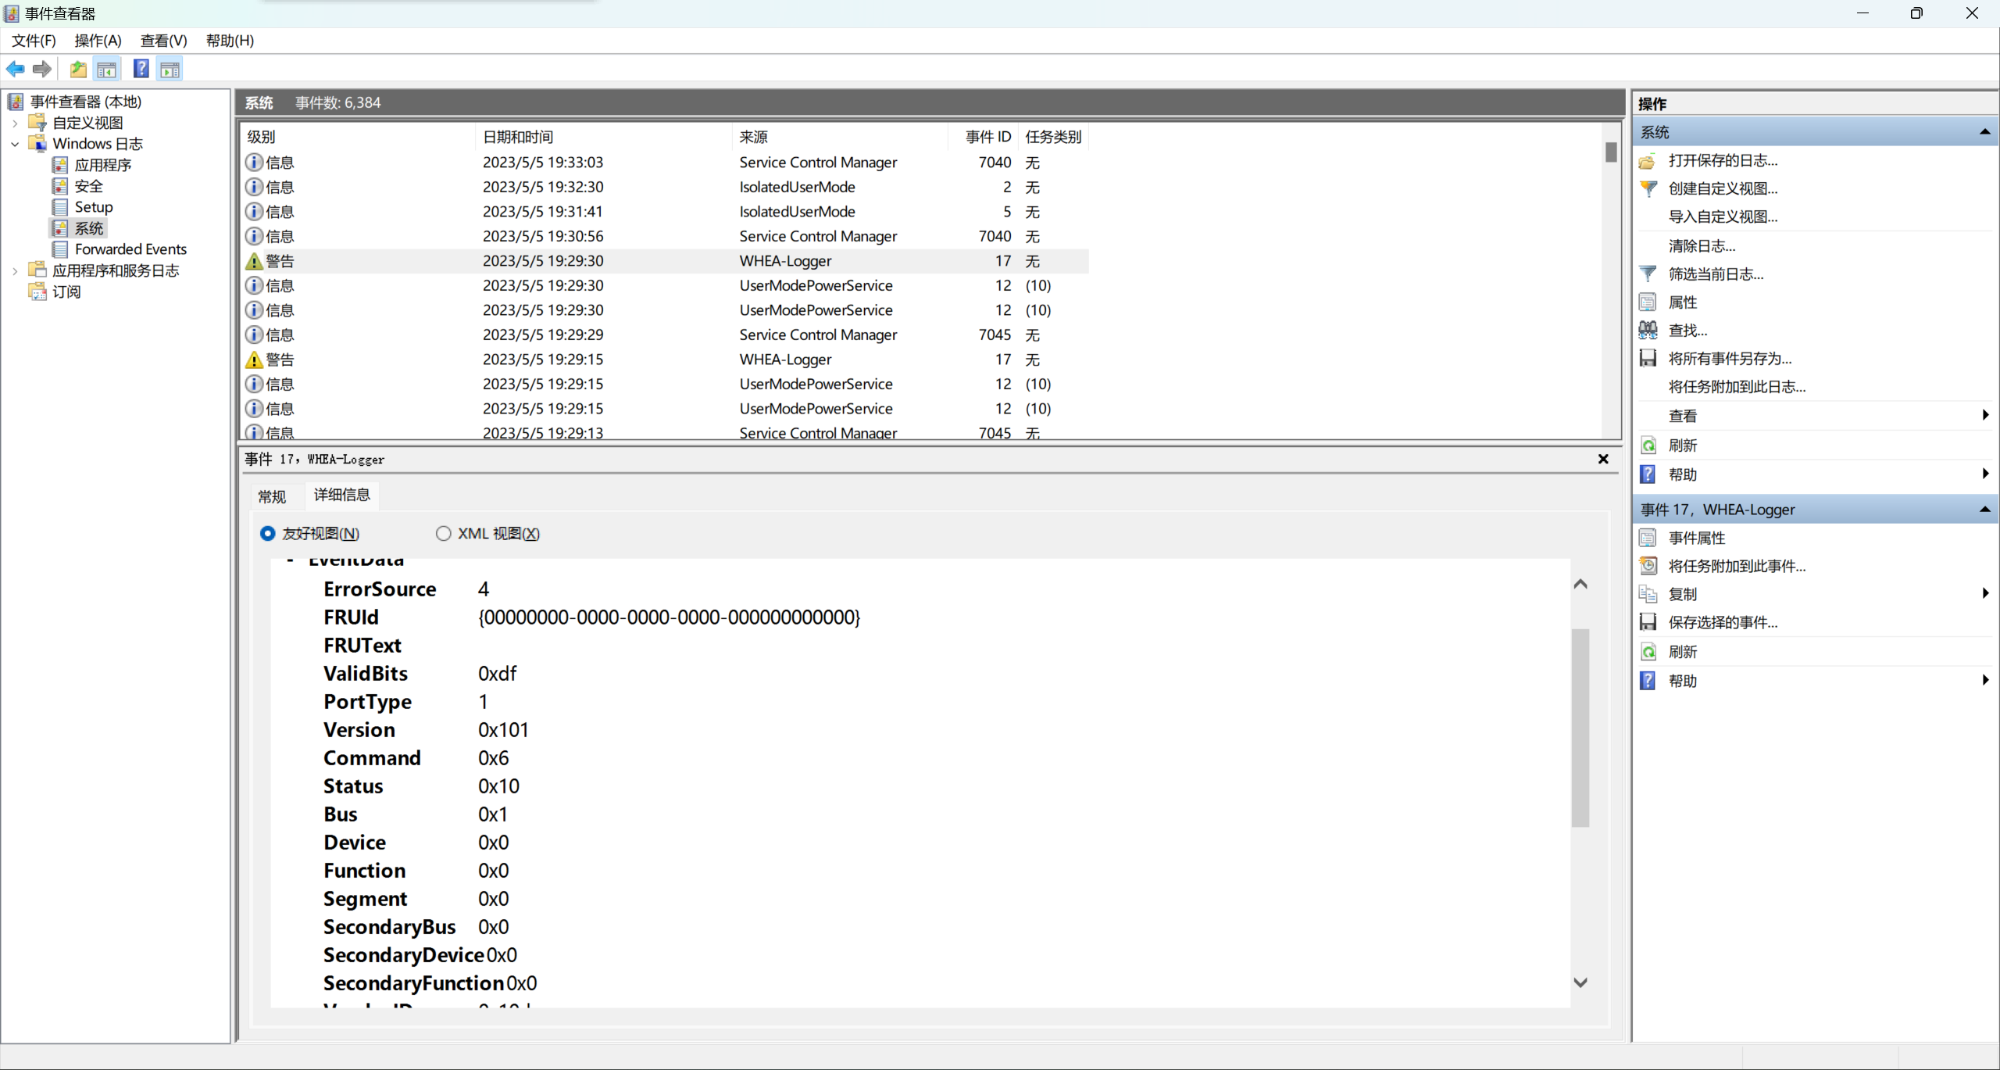The image size is (2000, 1070).
Task: Click the '将所有事件另存为...' icon
Action: click(x=1648, y=357)
